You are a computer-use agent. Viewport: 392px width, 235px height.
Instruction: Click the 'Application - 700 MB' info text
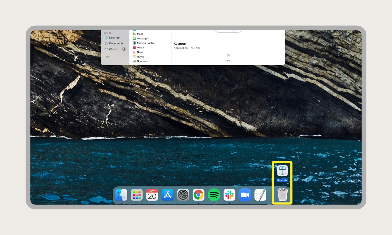coord(187,48)
